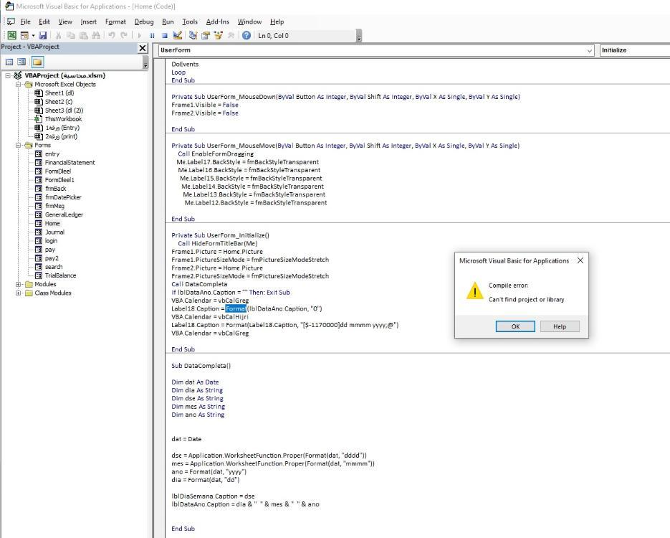Collapse the VBAProject root node

[8, 76]
